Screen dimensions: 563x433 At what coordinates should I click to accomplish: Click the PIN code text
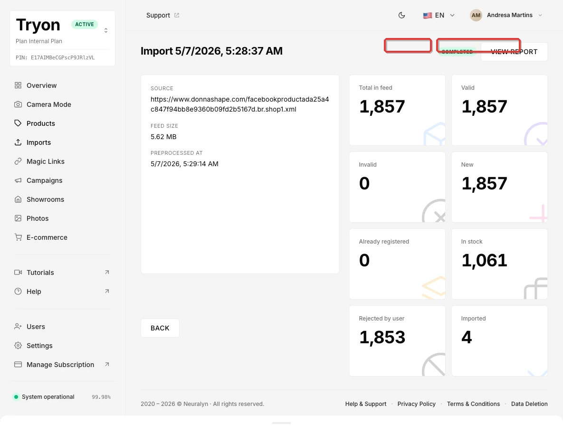[x=55, y=57]
